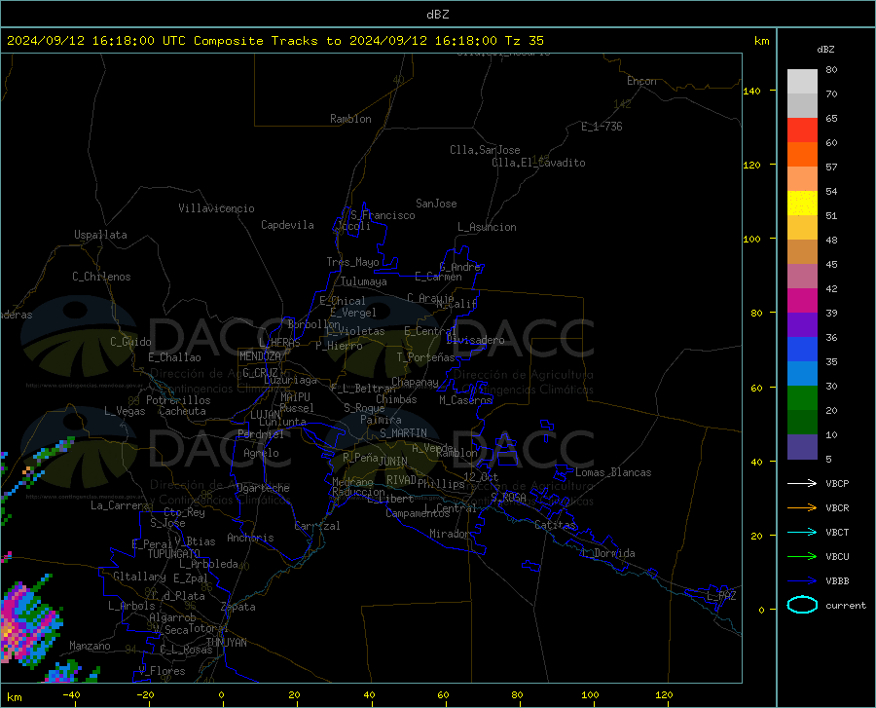876x708 pixels.
Task: Click the Divisadero map label
Action: coord(475,340)
